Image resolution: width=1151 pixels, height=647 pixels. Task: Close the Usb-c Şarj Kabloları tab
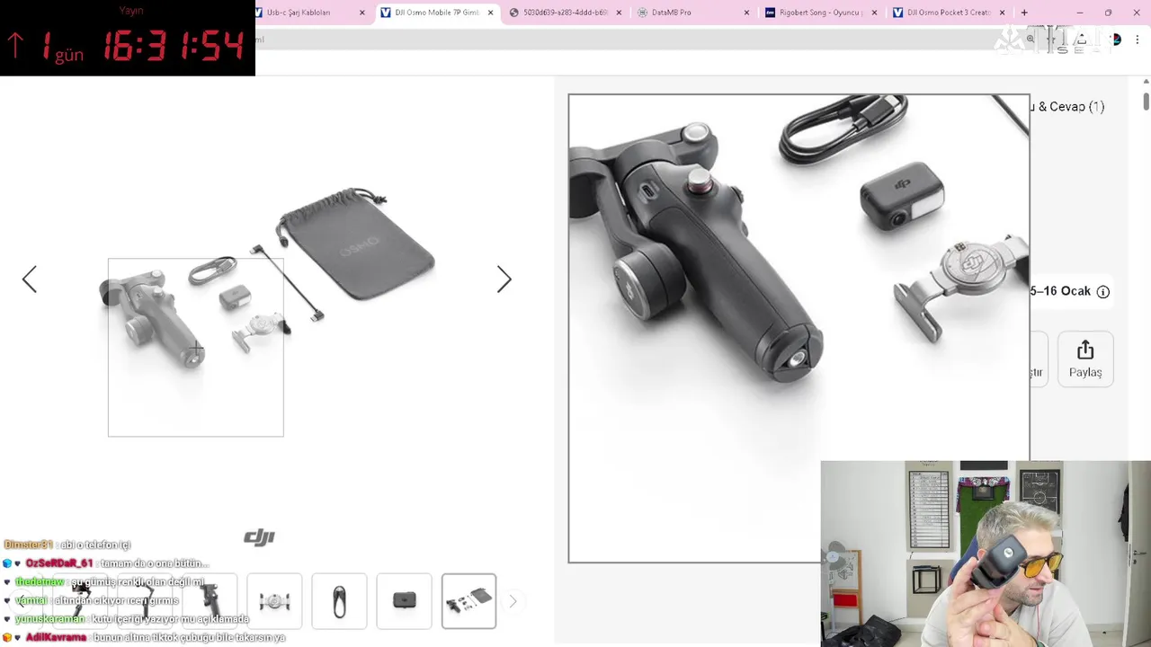pyautogui.click(x=362, y=13)
